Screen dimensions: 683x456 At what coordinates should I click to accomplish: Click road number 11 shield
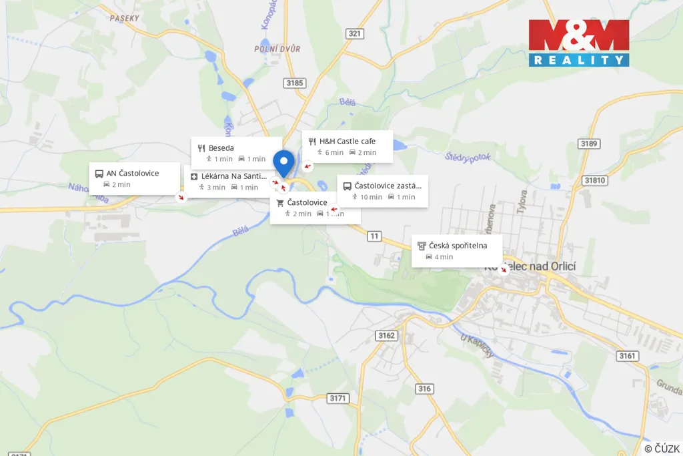pyautogui.click(x=374, y=236)
